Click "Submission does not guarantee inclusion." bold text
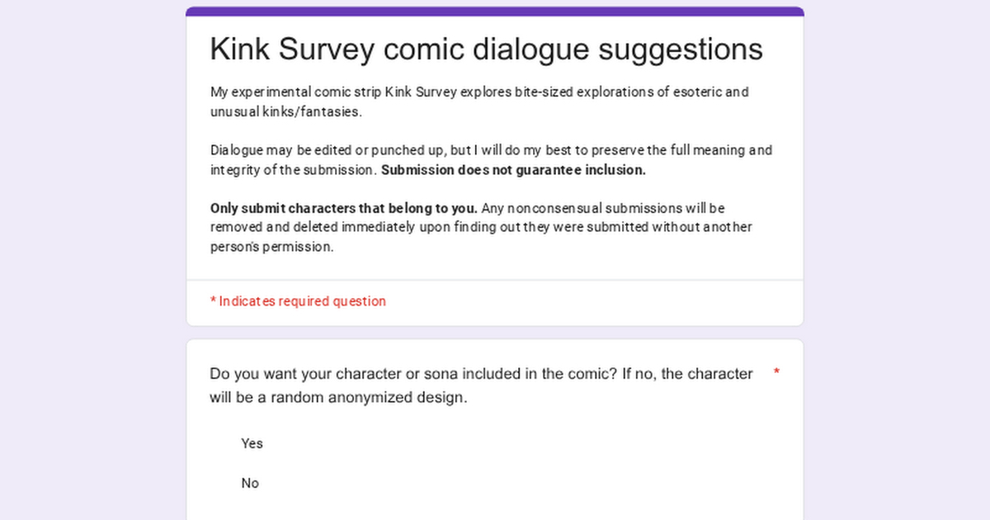 [x=513, y=170]
